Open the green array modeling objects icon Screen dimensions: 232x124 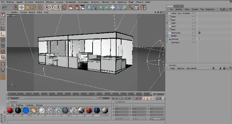point(107,7)
